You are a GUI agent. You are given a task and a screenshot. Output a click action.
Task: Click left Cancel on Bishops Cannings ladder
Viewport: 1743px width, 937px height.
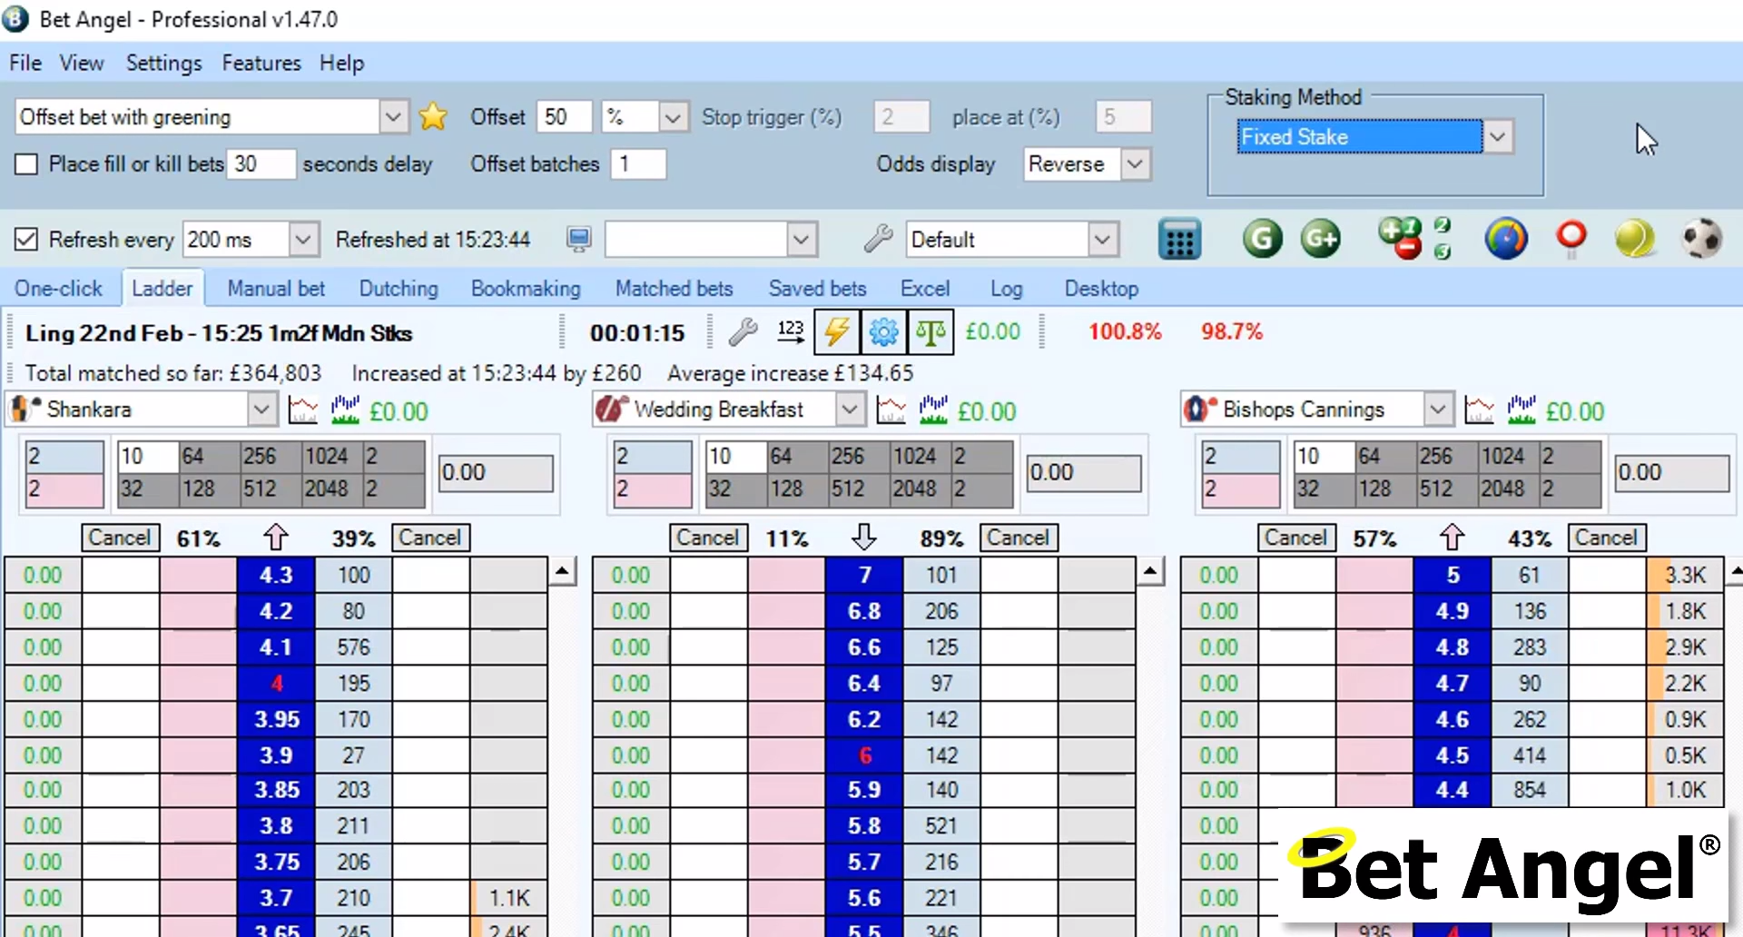pos(1296,538)
